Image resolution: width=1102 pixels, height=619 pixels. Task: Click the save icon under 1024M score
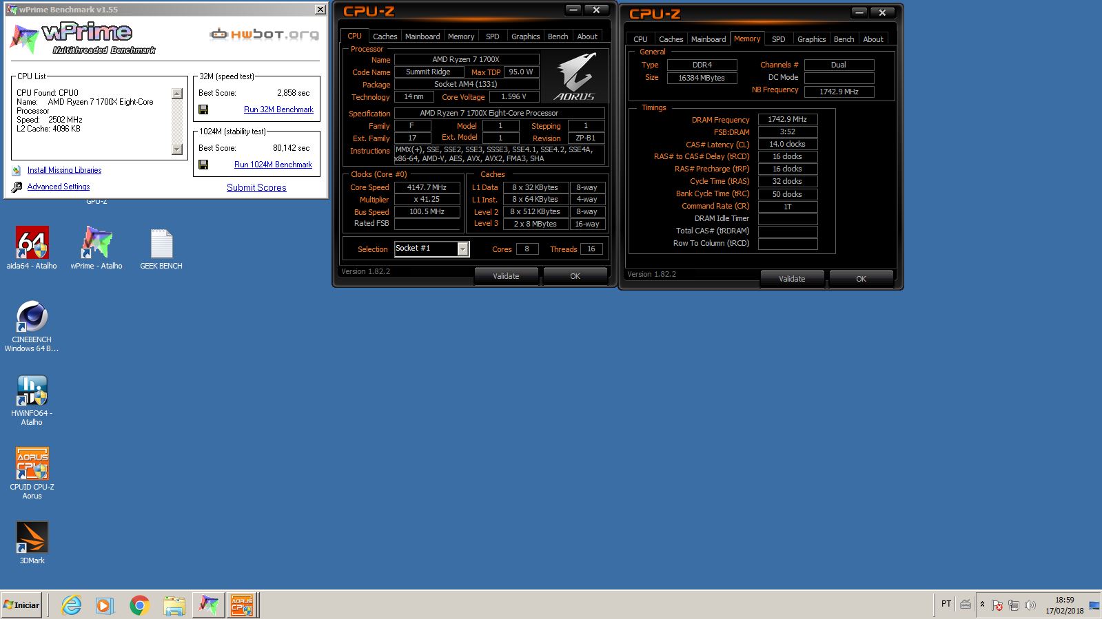click(x=203, y=165)
